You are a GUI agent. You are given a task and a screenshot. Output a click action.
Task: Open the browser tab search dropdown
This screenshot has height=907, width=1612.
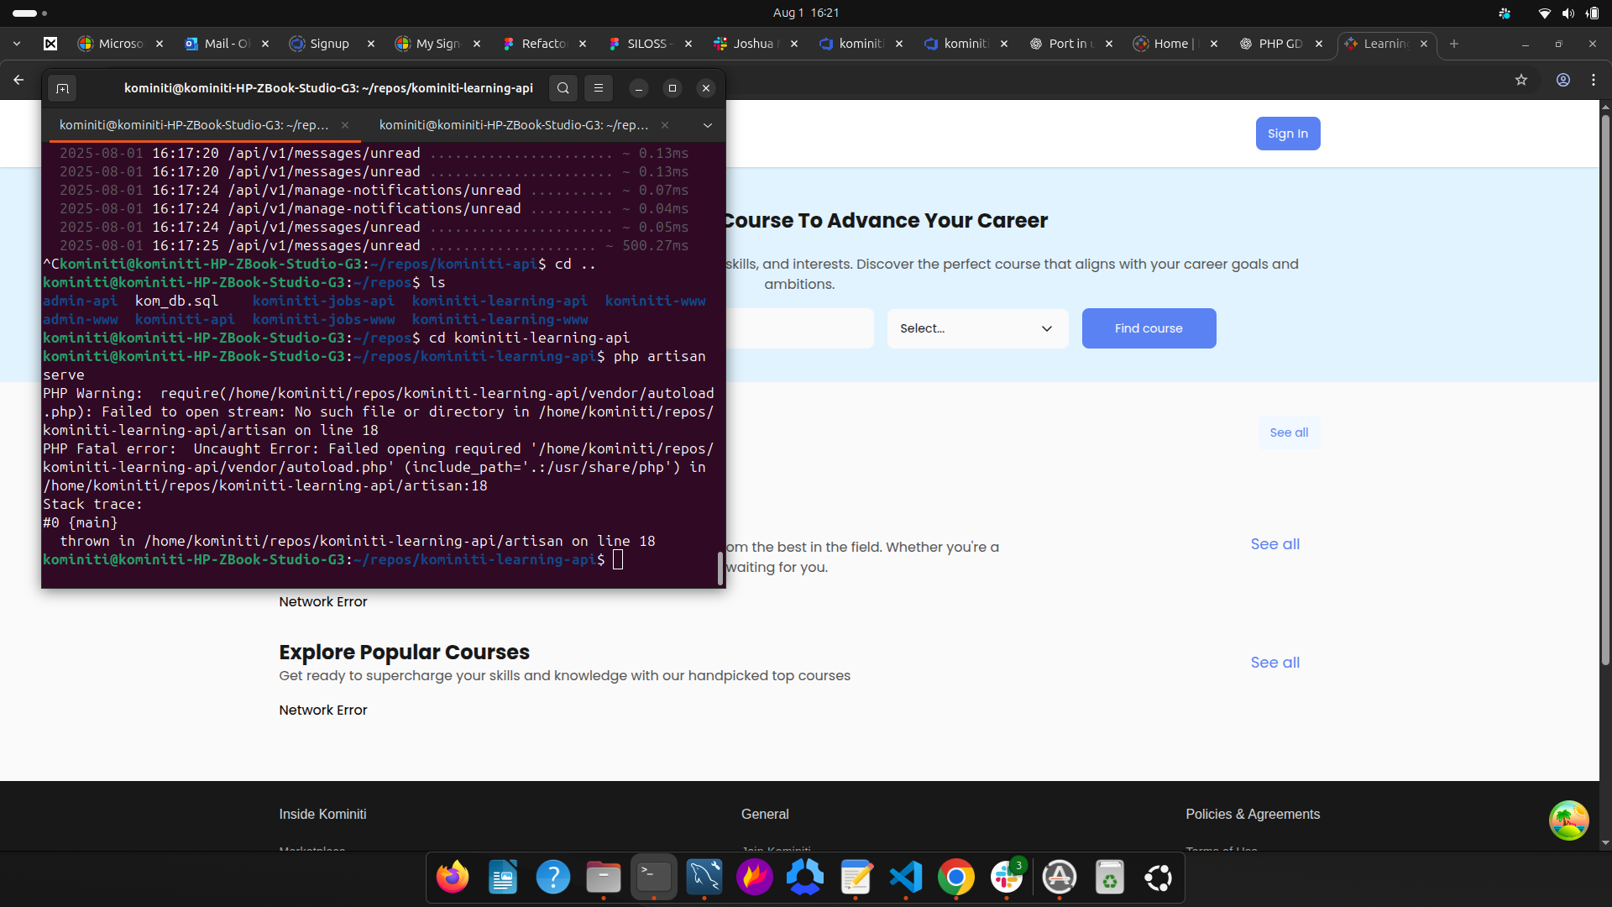tap(17, 44)
